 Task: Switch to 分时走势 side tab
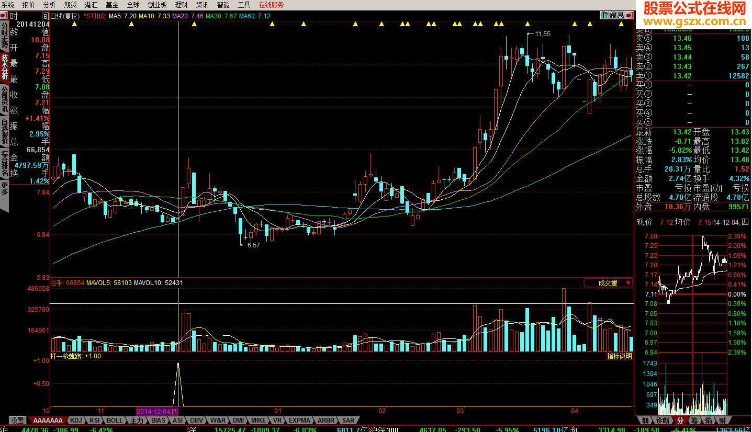(x=4, y=35)
